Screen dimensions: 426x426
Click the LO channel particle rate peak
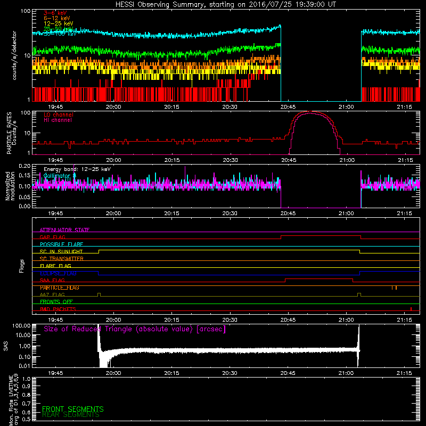tap(310, 112)
